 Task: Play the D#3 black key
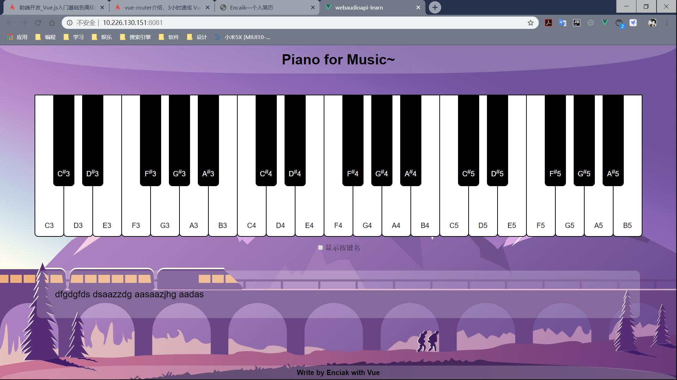92,141
